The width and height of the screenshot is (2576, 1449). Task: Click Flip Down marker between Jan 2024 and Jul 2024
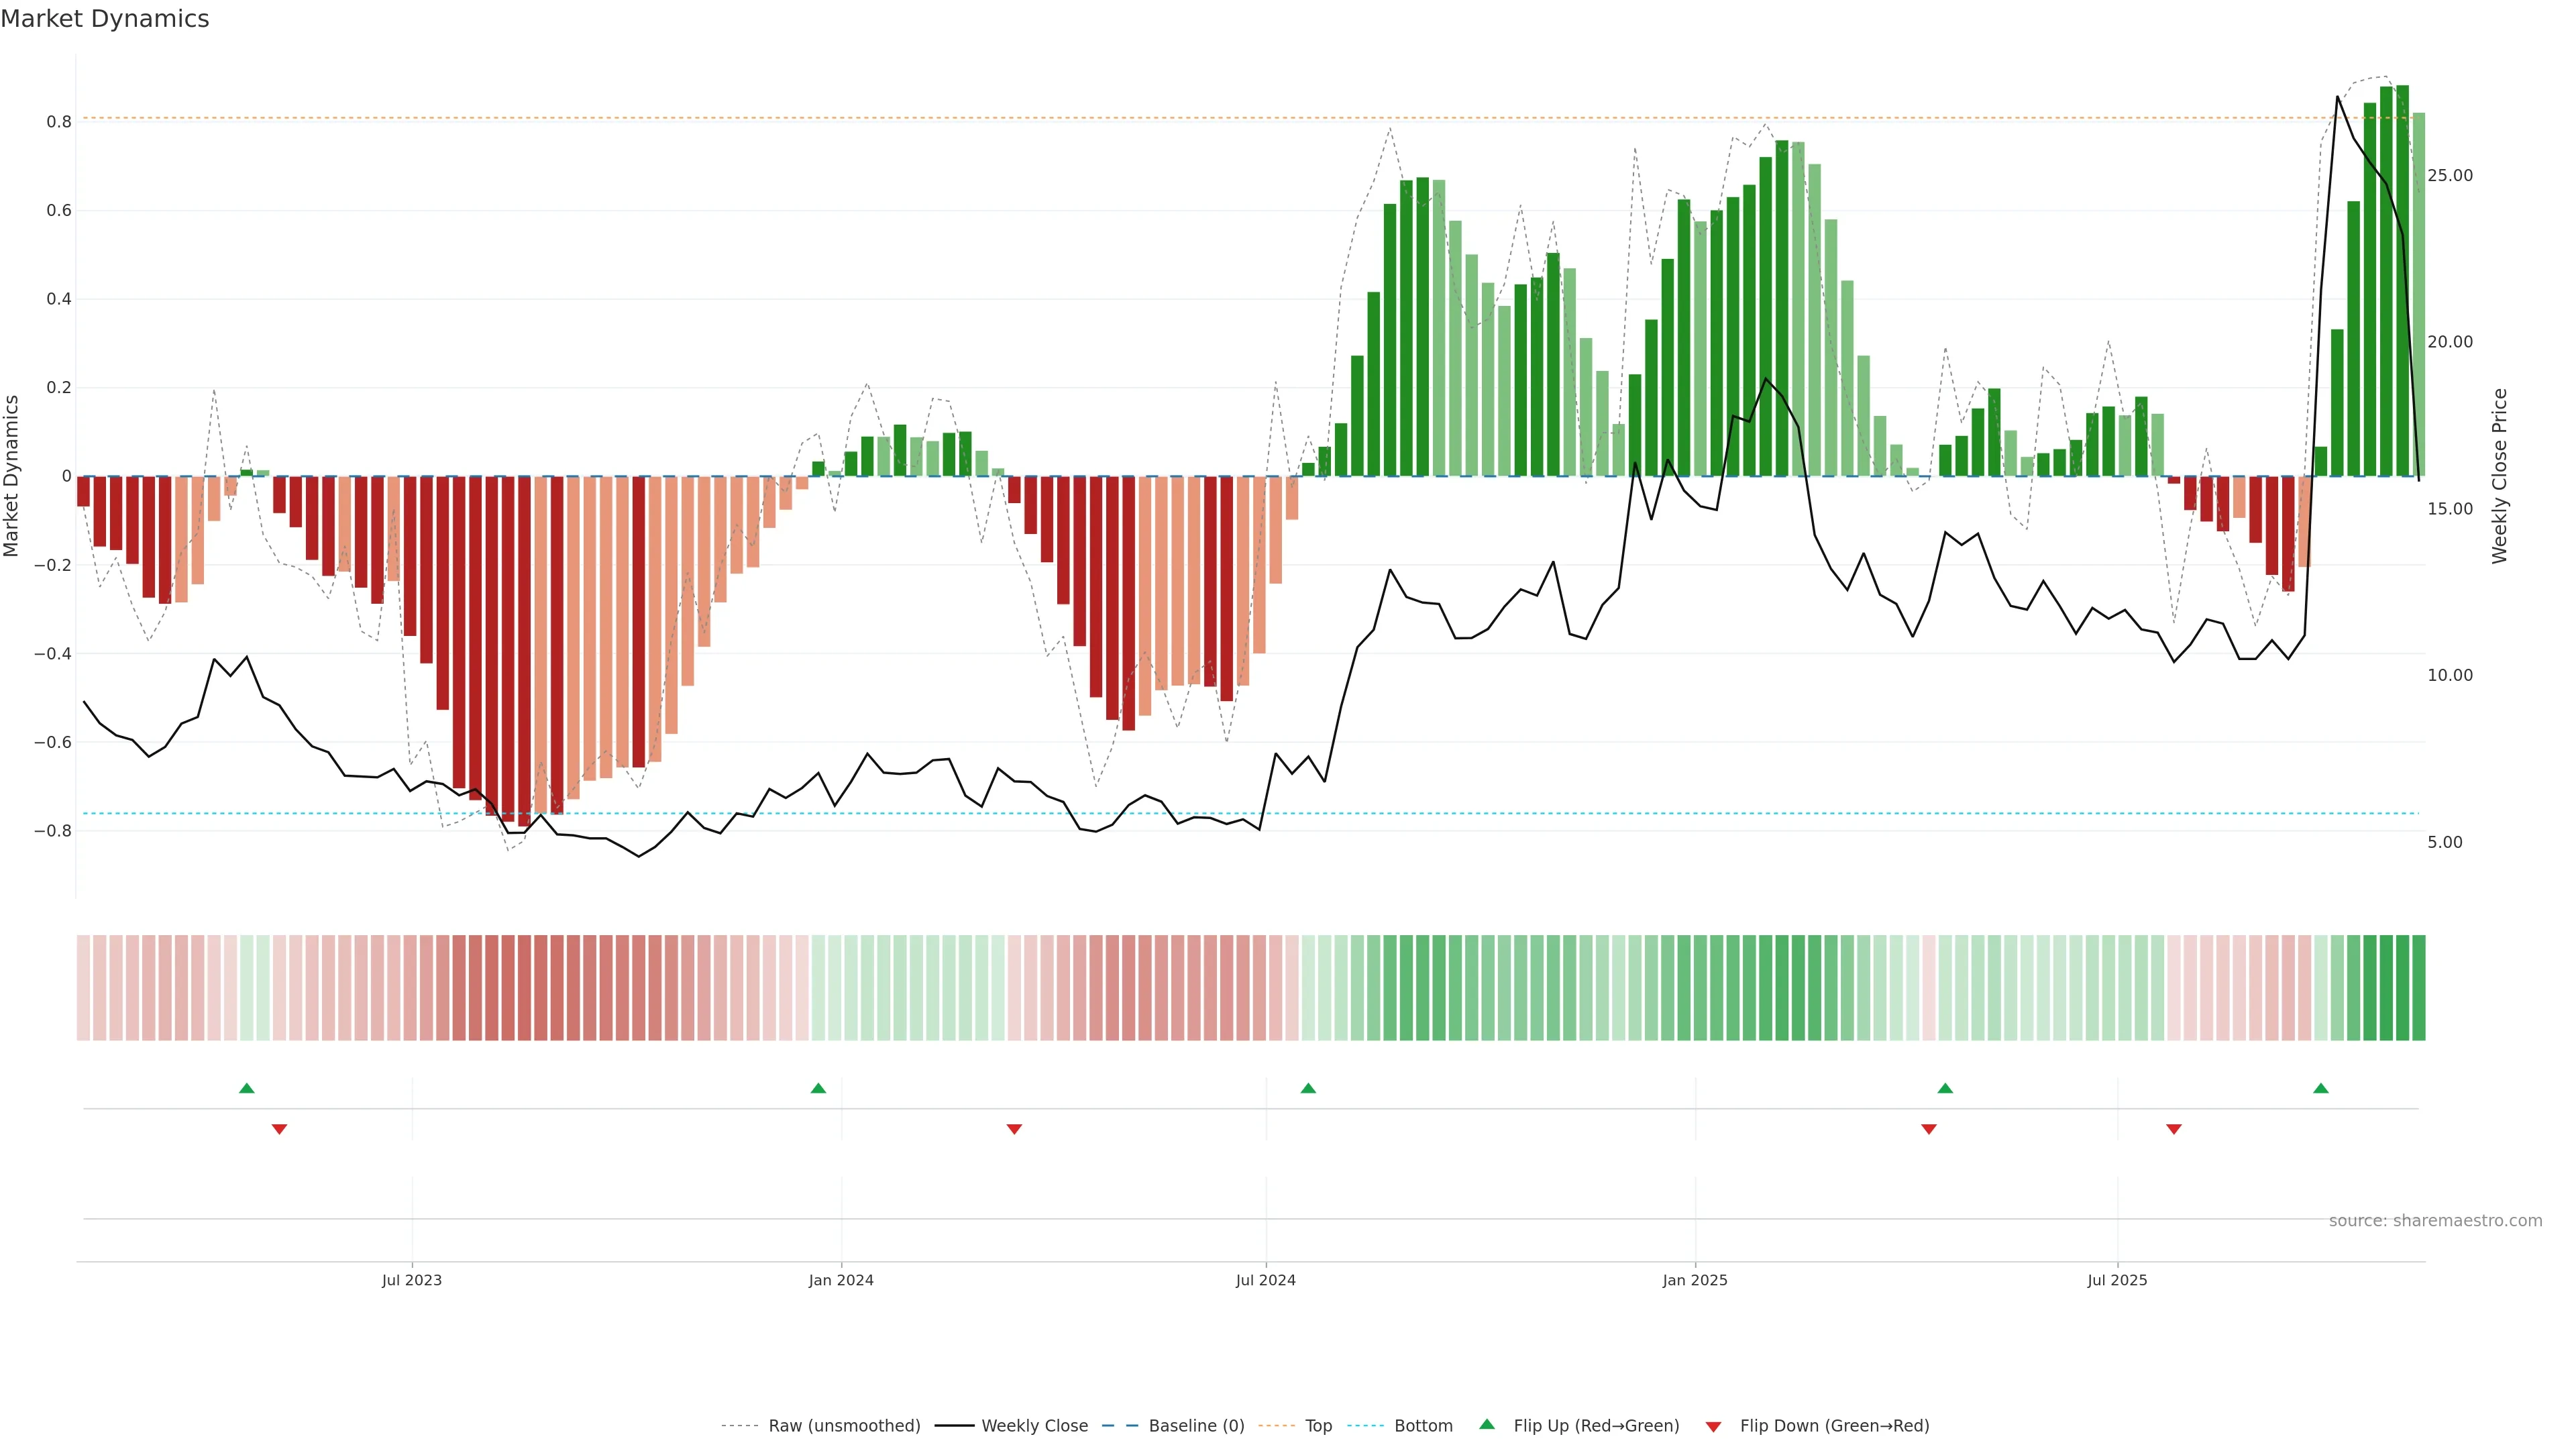1014,1129
